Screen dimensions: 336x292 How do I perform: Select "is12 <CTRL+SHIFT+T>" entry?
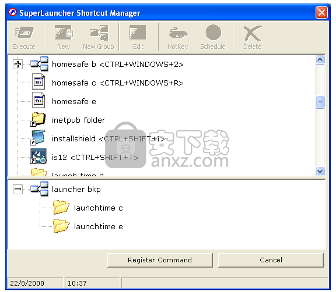coord(95,158)
